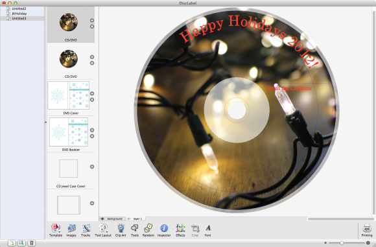This screenshot has height=247, width=376.
Task: Add the CD Jewel Case Cover element
Action: click(92, 167)
